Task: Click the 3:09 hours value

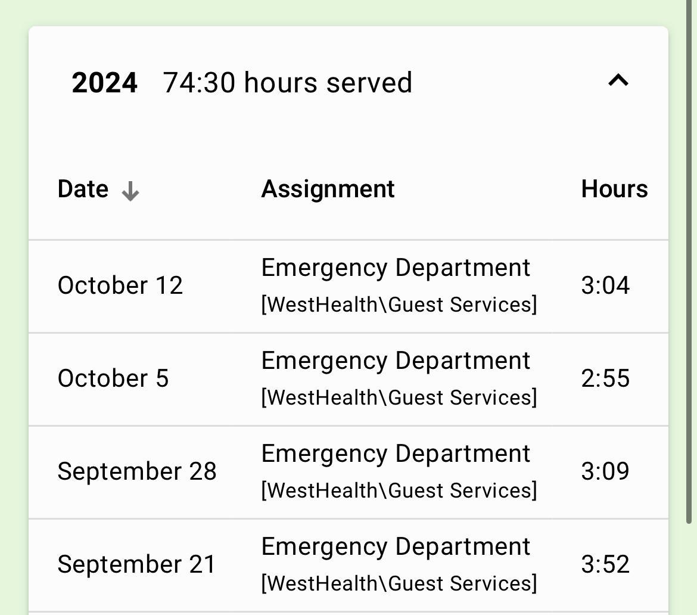Action: pyautogui.click(x=605, y=471)
